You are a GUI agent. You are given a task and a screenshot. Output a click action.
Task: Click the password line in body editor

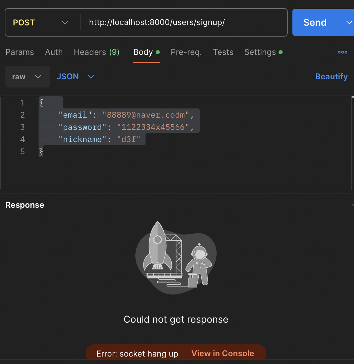tap(126, 127)
